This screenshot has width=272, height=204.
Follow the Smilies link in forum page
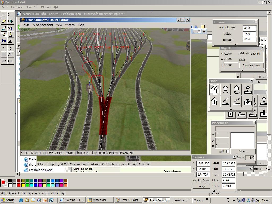(78, 169)
